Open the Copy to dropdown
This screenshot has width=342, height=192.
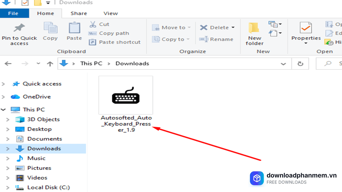[171, 39]
